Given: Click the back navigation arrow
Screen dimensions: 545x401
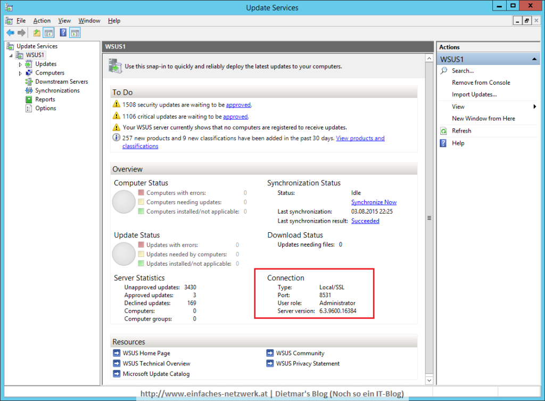Looking at the screenshot, I should click(x=10, y=32).
